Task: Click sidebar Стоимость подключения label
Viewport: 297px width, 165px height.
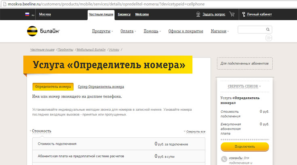Action: (230, 114)
